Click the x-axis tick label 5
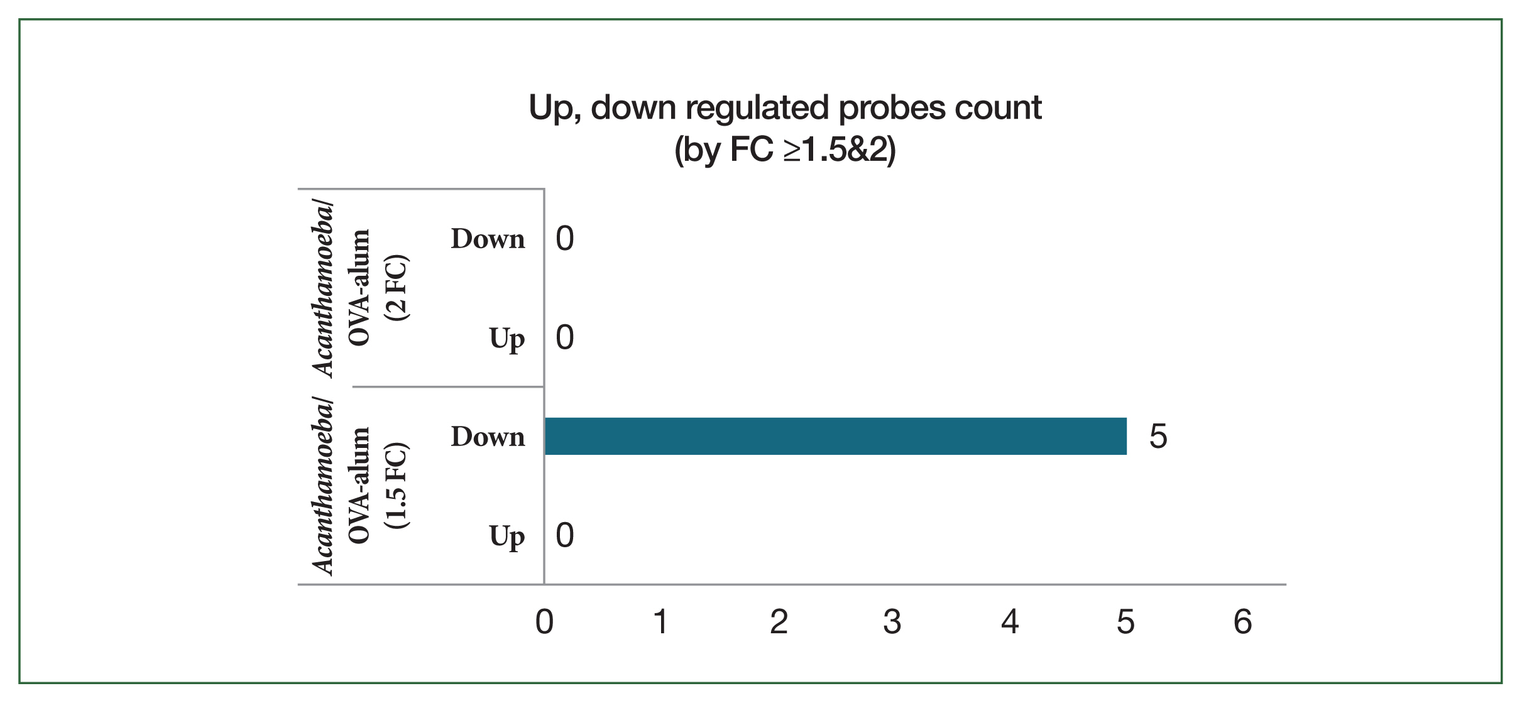The width and height of the screenshot is (1522, 703). [1125, 623]
